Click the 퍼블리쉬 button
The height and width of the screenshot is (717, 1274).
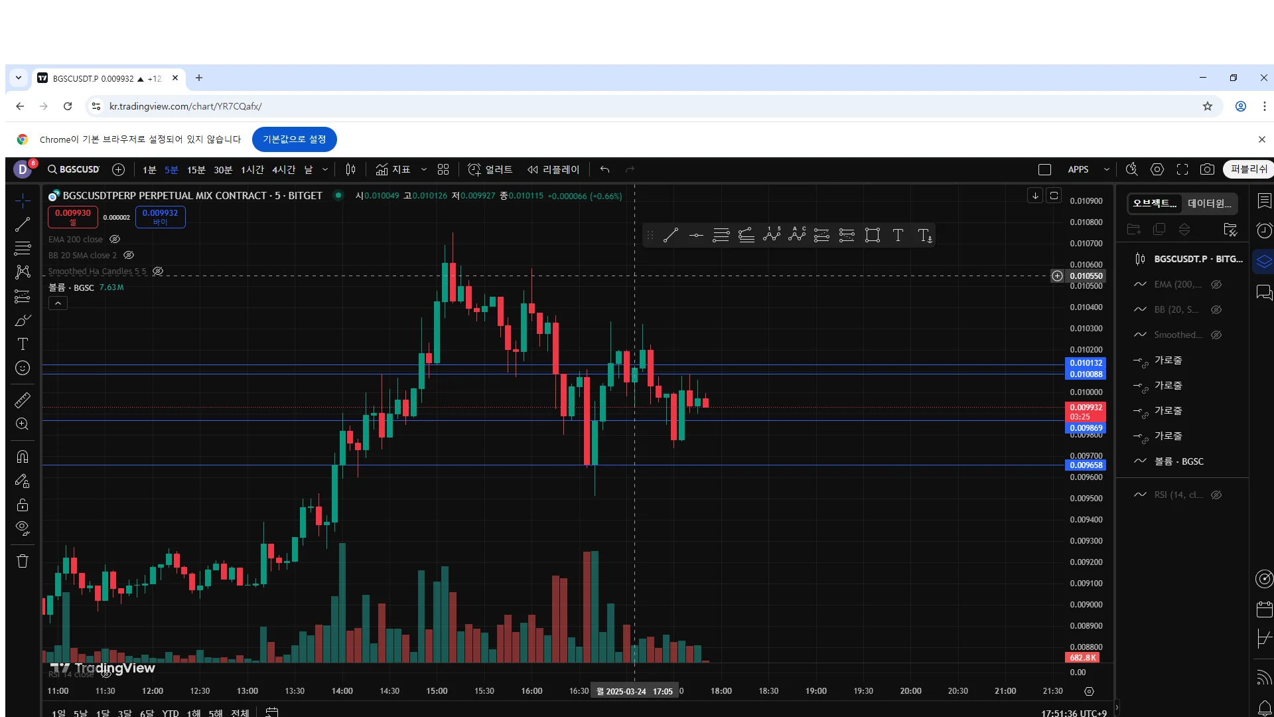point(1248,169)
